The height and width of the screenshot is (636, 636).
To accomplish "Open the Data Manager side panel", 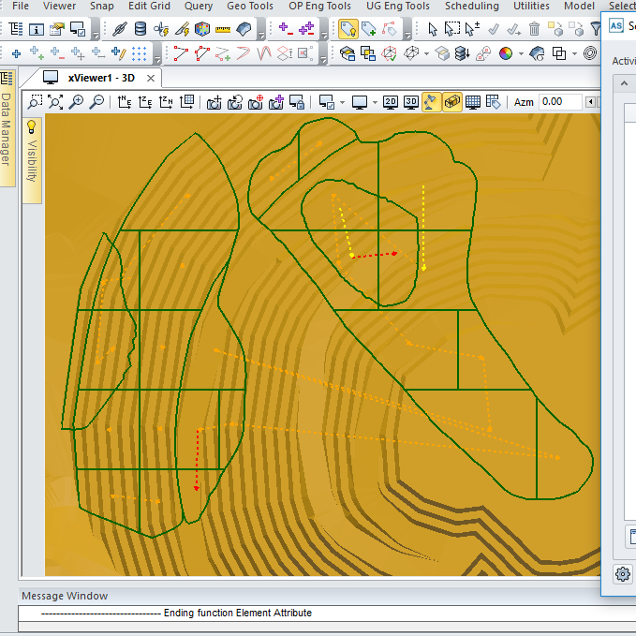I will 6,129.
